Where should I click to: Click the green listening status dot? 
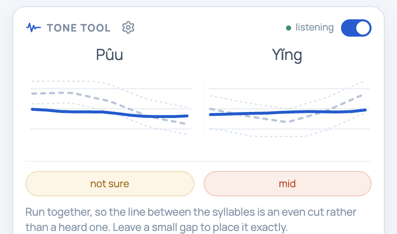coord(289,28)
